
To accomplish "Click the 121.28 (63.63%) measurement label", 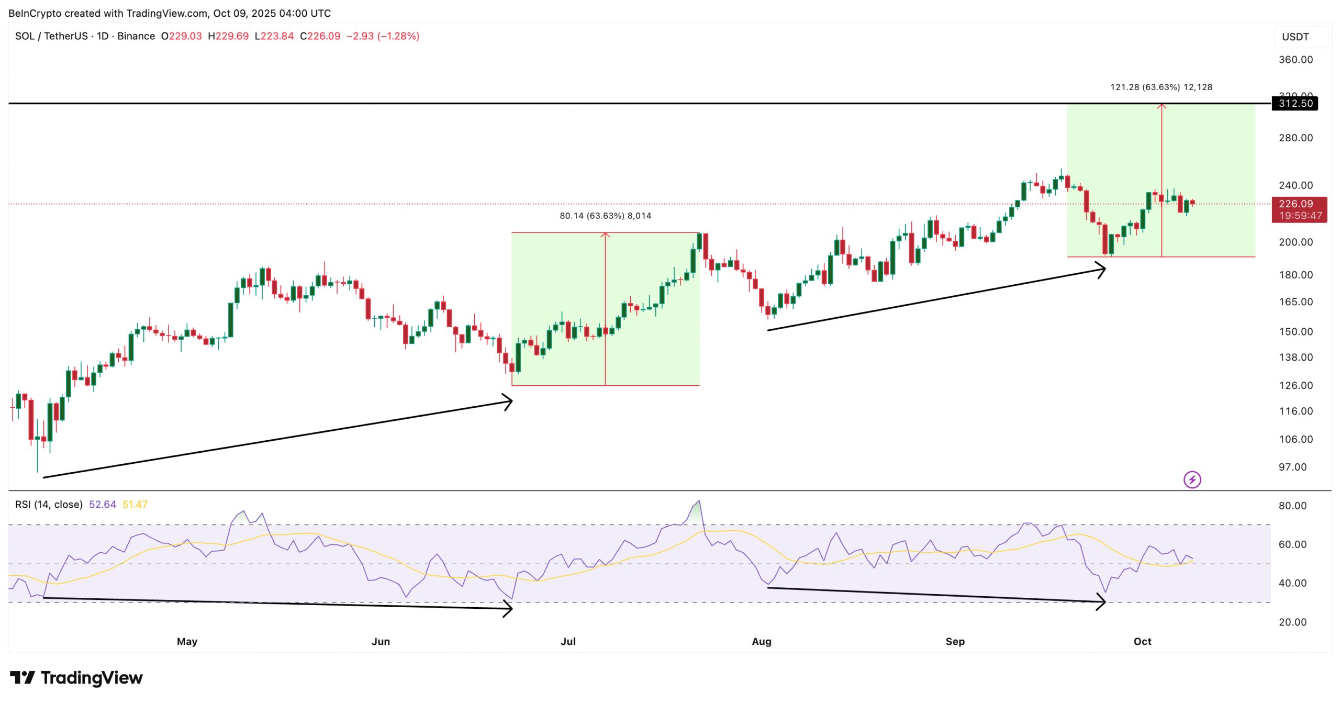I will tap(1161, 87).
